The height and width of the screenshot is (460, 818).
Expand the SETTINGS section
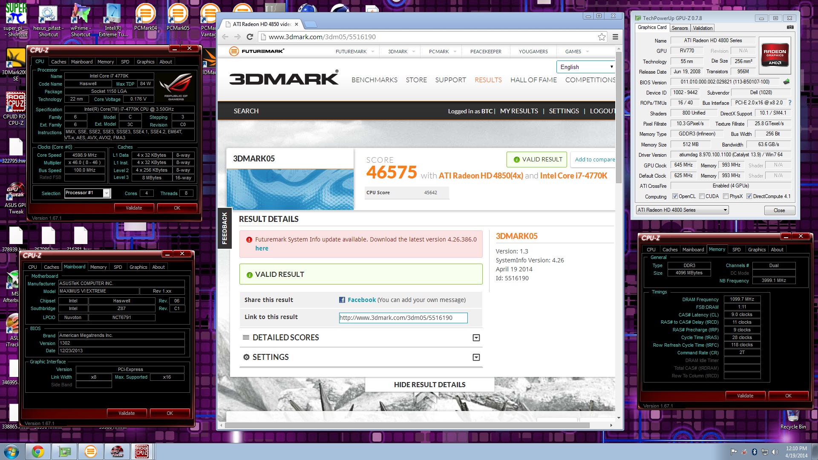tap(476, 357)
